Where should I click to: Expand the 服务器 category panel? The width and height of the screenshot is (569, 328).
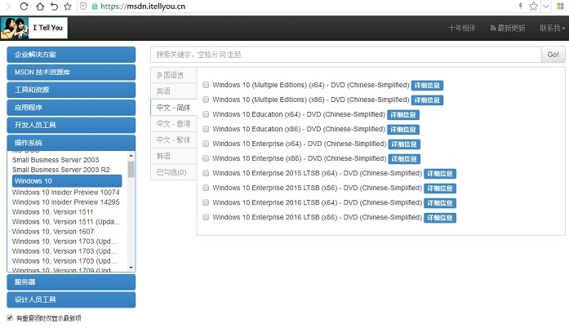[71, 281]
